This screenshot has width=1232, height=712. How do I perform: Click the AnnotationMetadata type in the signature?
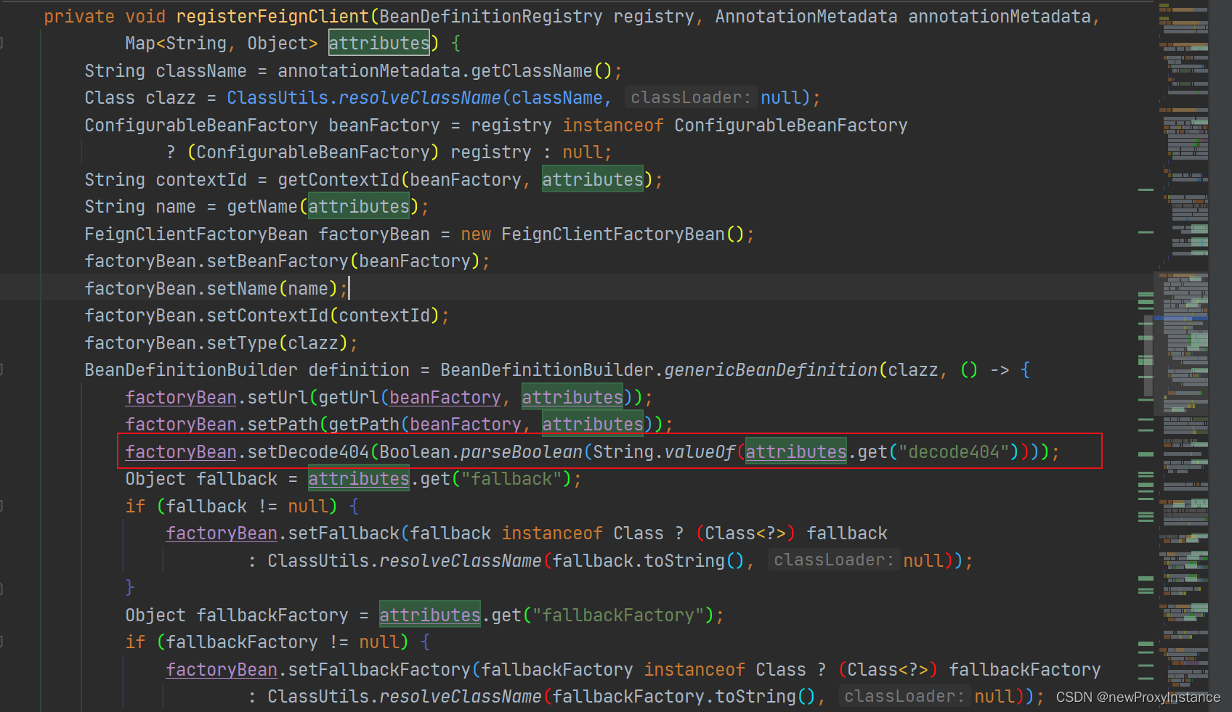click(806, 16)
